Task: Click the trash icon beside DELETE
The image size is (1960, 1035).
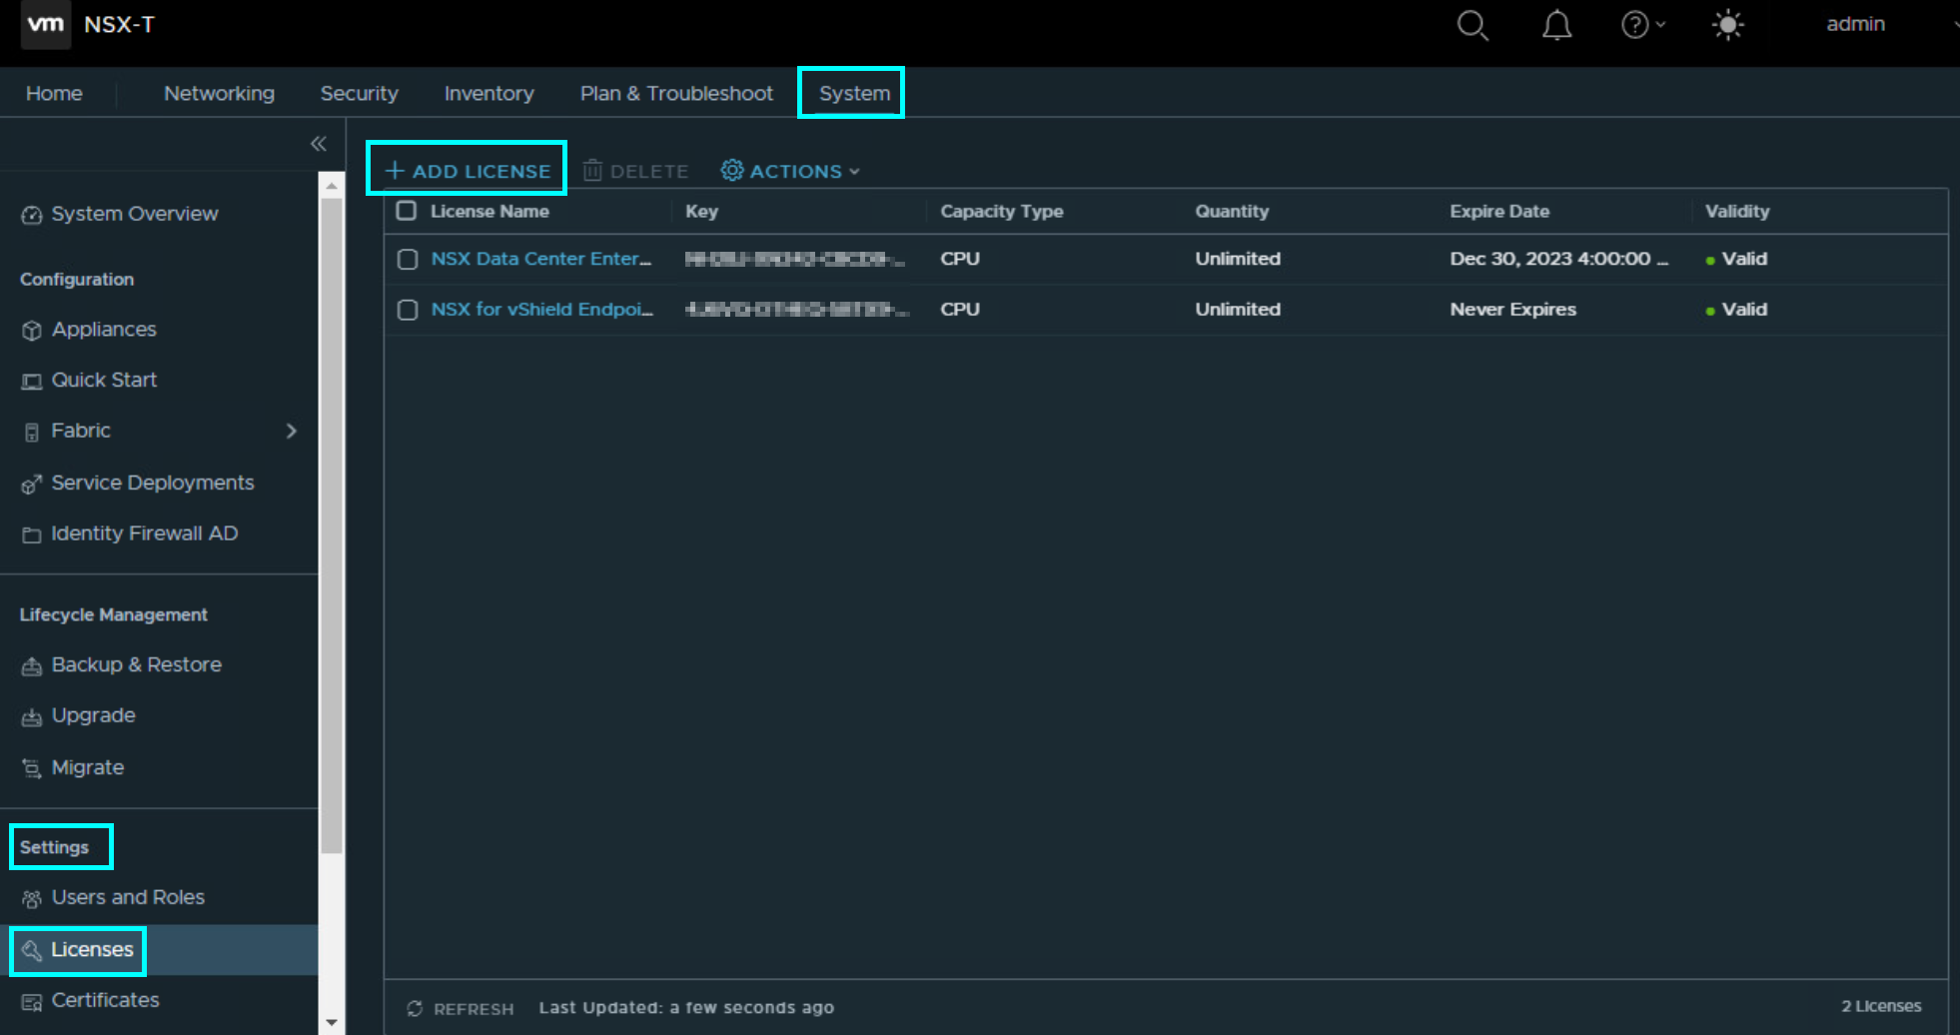Action: pos(592,171)
